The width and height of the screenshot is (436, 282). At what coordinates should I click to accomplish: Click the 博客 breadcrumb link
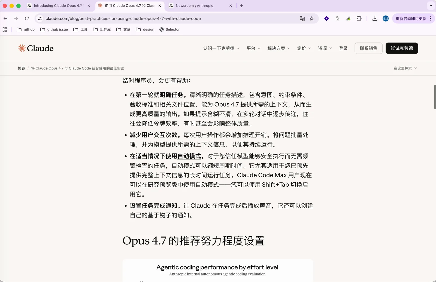[x=22, y=68]
